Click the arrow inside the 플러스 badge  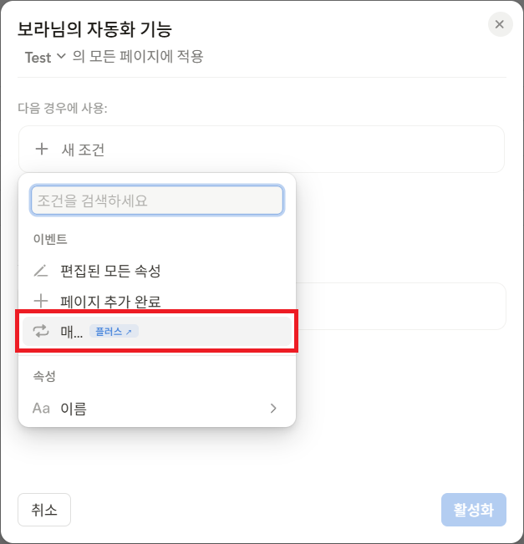coord(129,332)
